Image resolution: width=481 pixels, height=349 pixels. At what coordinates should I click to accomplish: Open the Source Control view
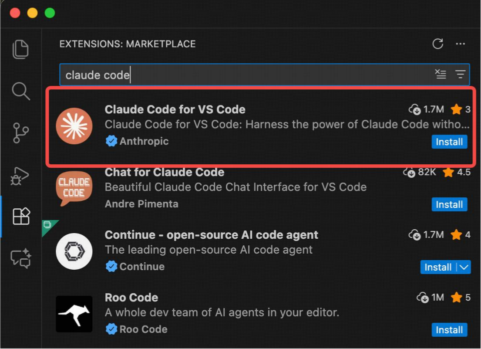click(x=20, y=133)
